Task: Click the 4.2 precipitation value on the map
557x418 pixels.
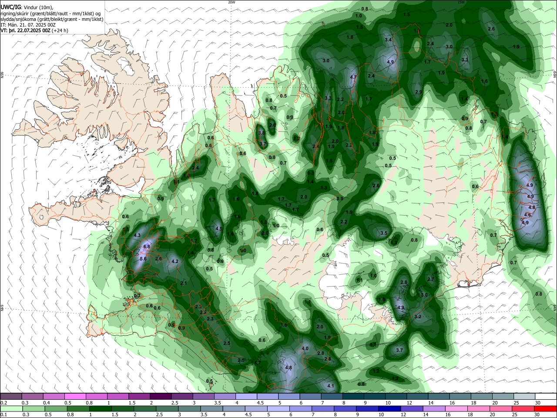Action: pyautogui.click(x=175, y=262)
